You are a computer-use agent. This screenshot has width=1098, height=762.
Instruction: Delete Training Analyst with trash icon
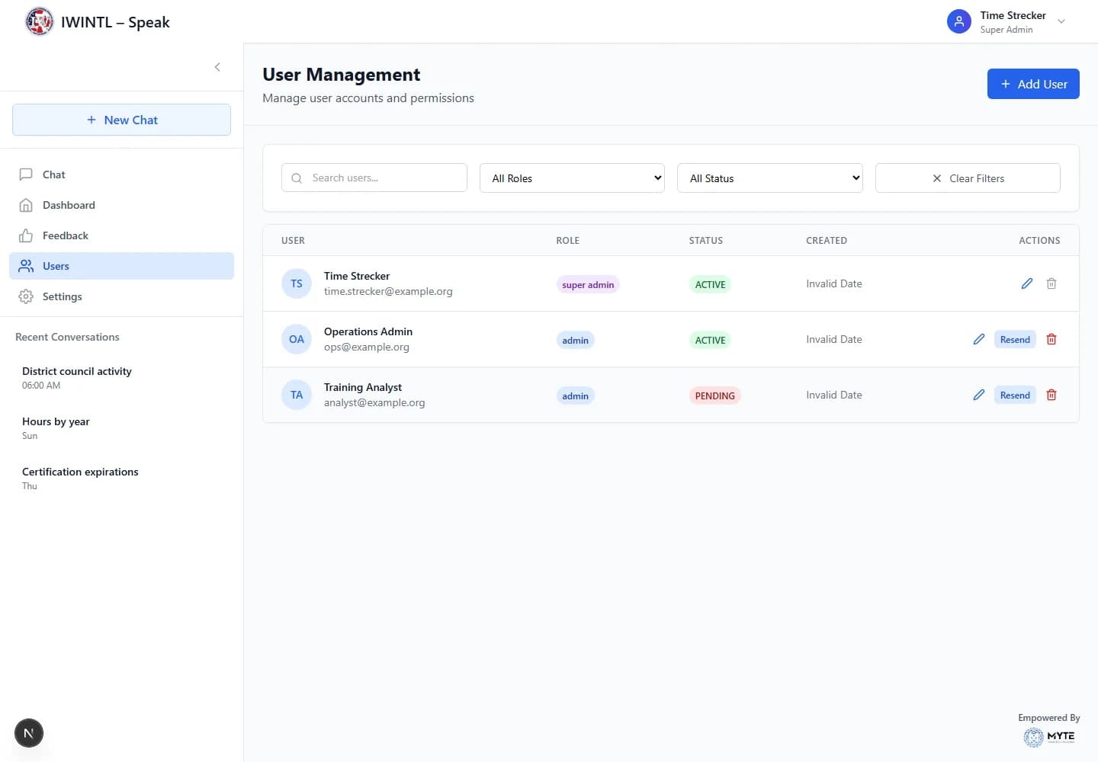pyautogui.click(x=1051, y=395)
